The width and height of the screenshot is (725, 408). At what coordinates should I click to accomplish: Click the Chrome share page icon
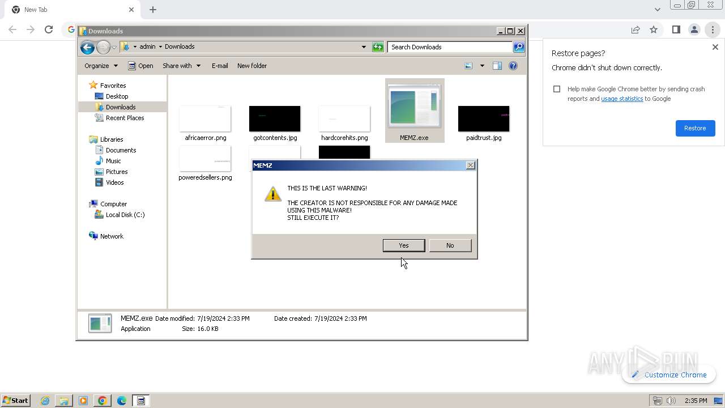coord(636,29)
